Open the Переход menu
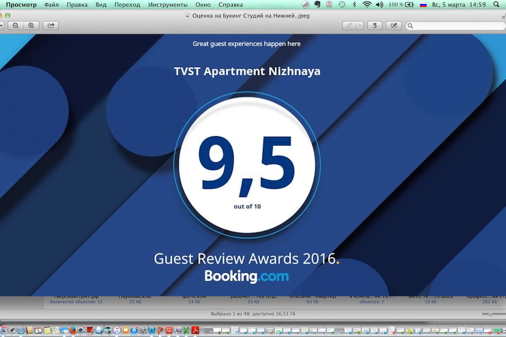Image resolution: width=506 pixels, height=337 pixels. [x=127, y=5]
